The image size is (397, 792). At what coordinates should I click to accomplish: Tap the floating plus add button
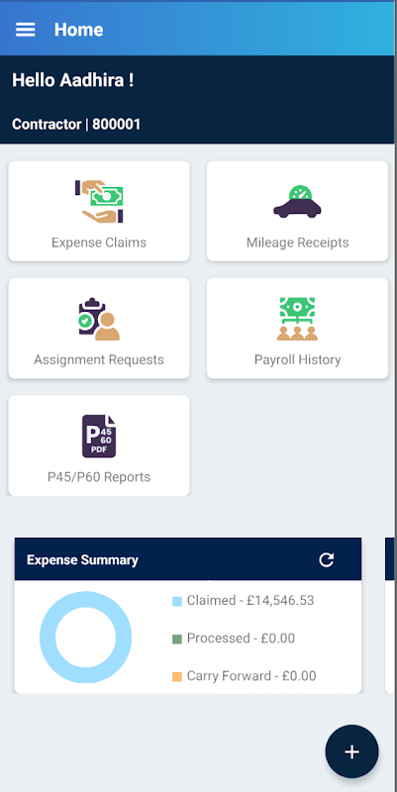click(352, 751)
